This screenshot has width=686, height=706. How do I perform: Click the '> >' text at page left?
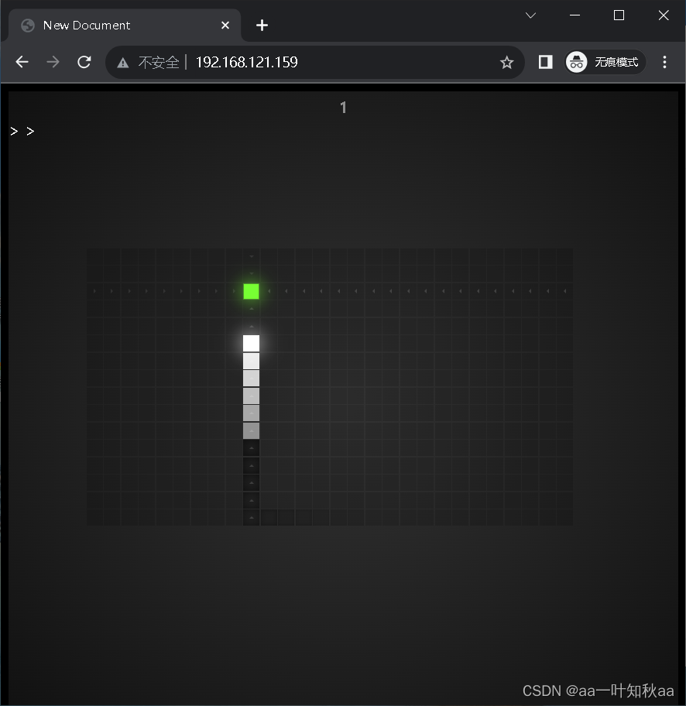(22, 131)
